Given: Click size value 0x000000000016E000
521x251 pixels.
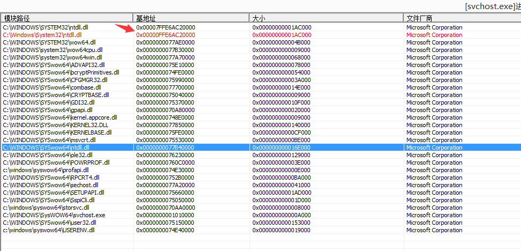Looking at the screenshot, I should pyautogui.click(x=282, y=147).
